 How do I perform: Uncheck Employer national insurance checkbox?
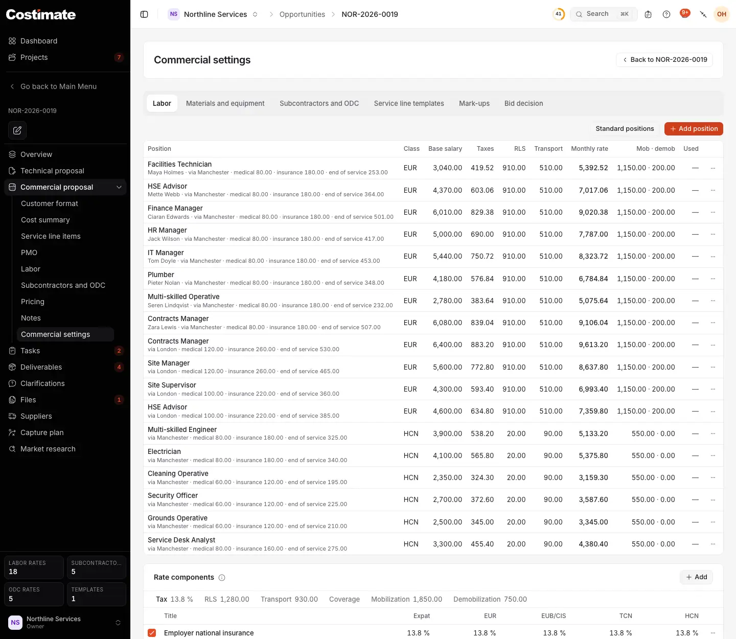152,633
